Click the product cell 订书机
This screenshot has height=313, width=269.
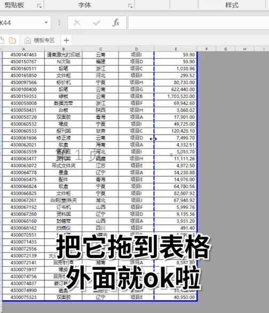tap(63, 207)
